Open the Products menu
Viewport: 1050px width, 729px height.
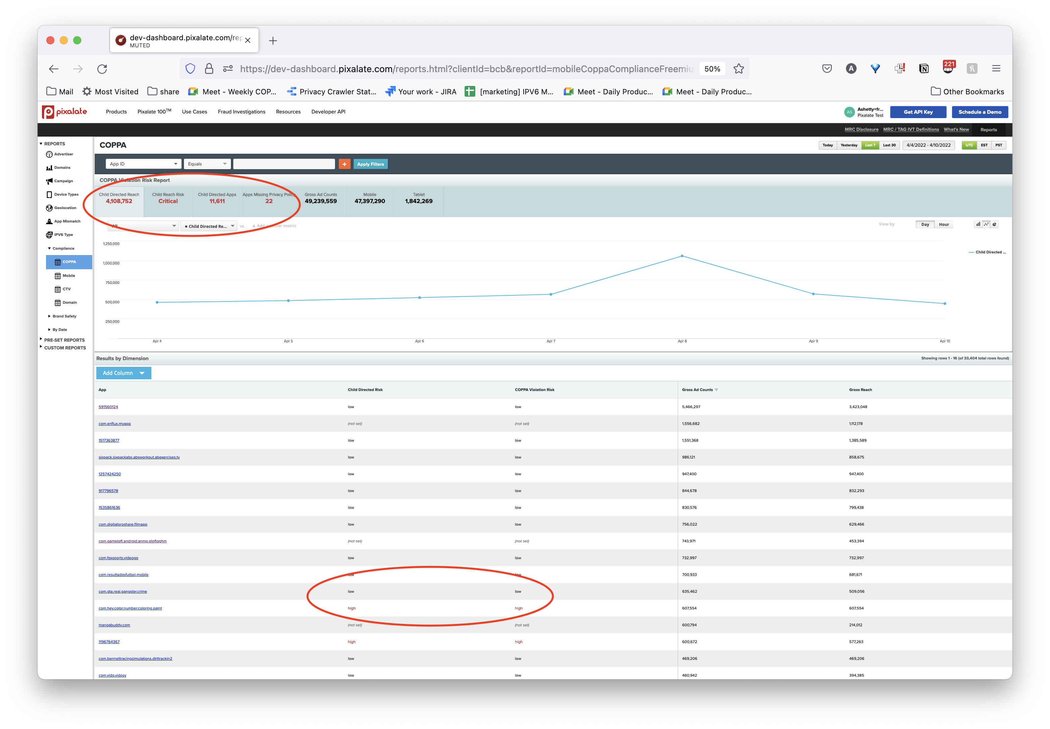116,112
